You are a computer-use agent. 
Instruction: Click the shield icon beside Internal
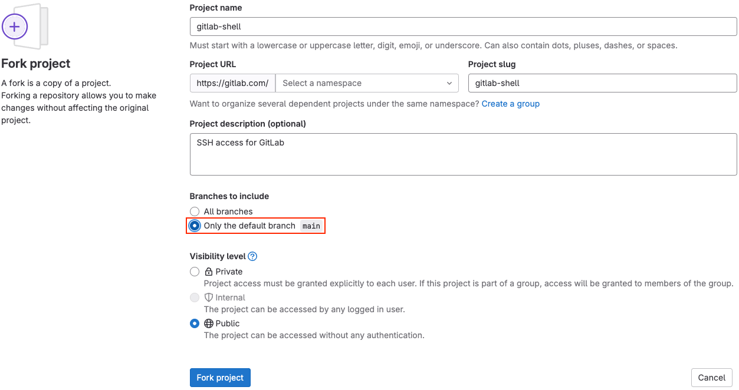pos(209,298)
